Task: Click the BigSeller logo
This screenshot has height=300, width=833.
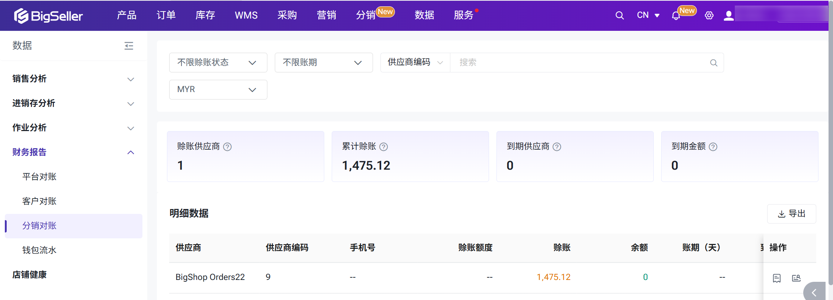Action: pos(48,16)
